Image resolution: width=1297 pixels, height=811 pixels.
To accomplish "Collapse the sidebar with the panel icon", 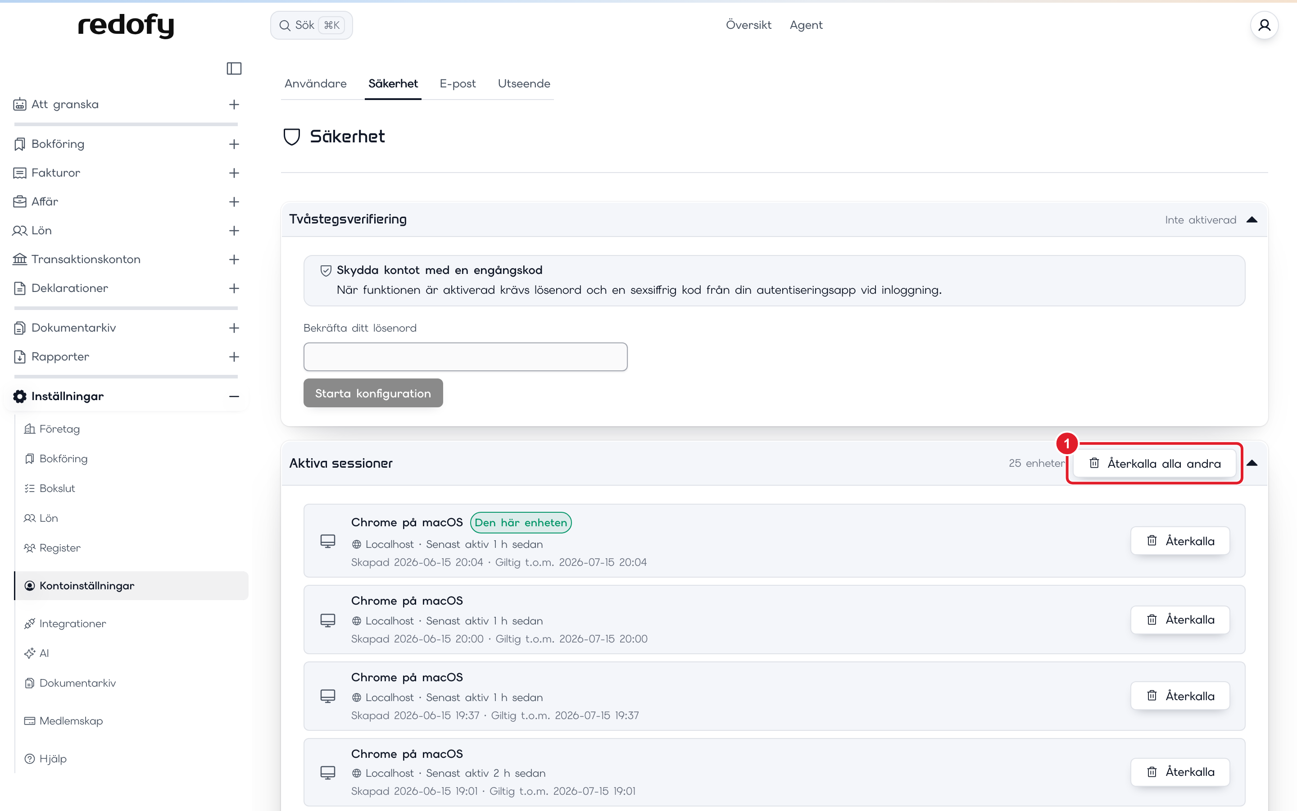I will [x=234, y=68].
